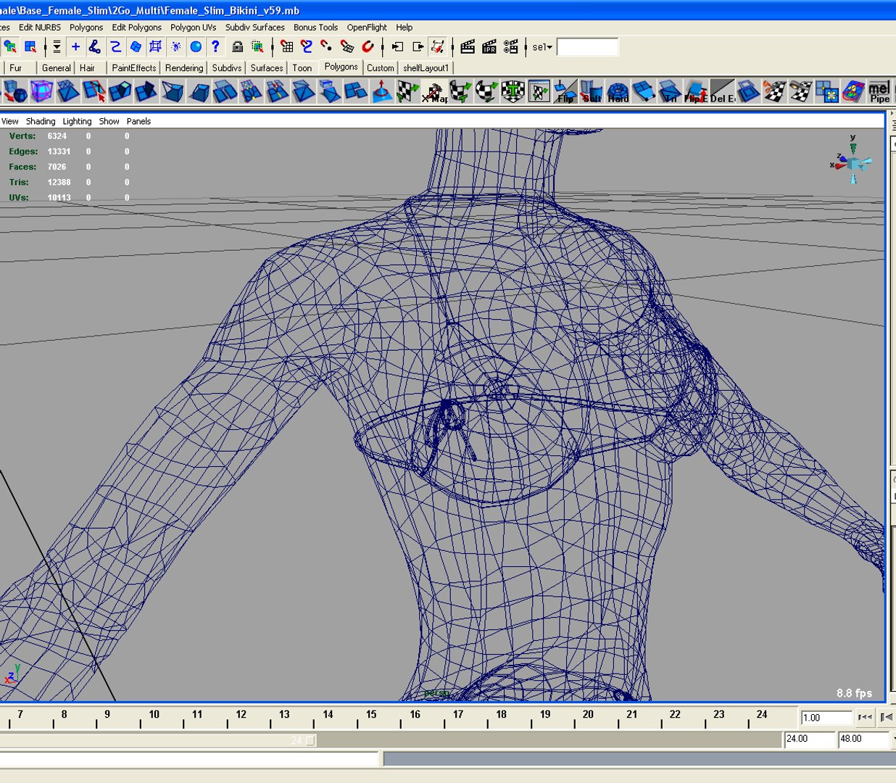
Task: Switch to the Fur shelf tab
Action: (x=16, y=68)
